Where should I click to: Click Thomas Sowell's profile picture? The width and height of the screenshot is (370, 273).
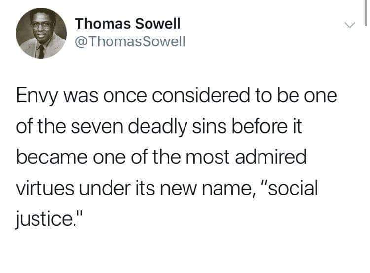click(41, 33)
